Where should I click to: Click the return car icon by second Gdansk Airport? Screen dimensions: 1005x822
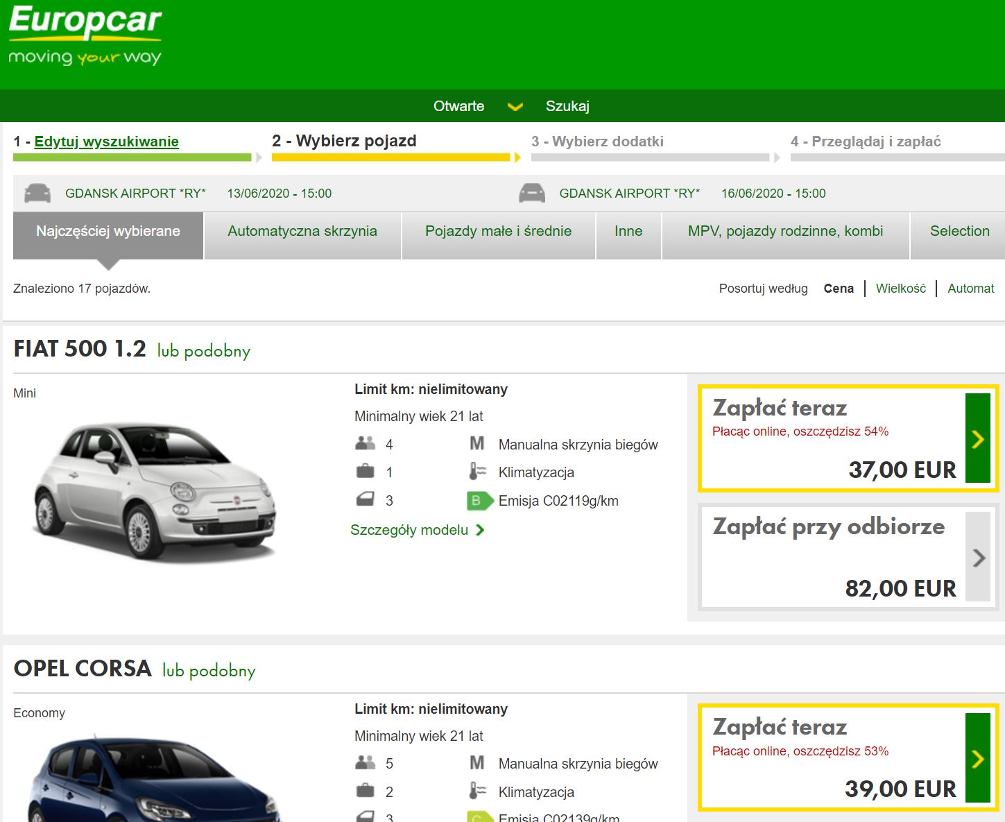coord(532,193)
